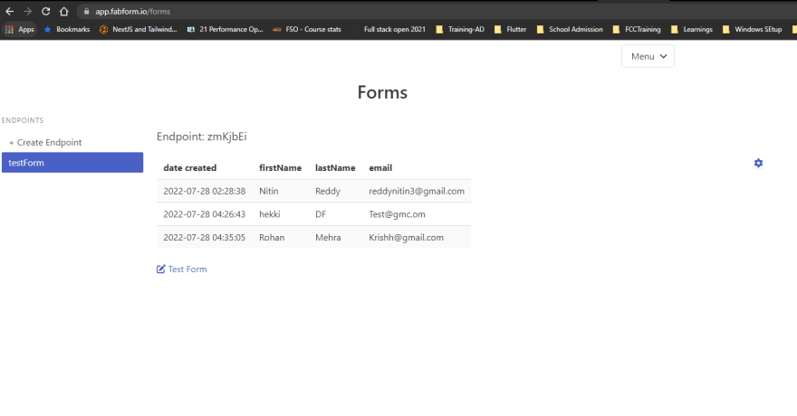Click the email Krishh@gmail.com

click(406, 238)
